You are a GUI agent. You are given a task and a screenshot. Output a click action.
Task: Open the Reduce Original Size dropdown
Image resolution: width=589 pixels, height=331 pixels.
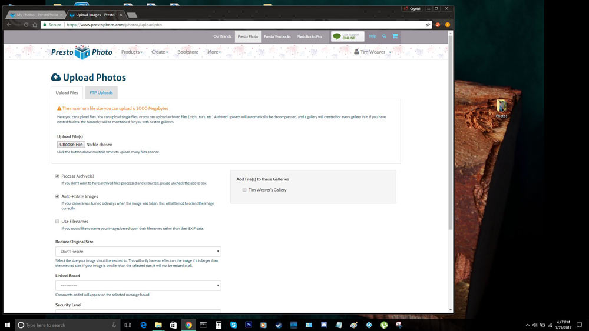(138, 251)
